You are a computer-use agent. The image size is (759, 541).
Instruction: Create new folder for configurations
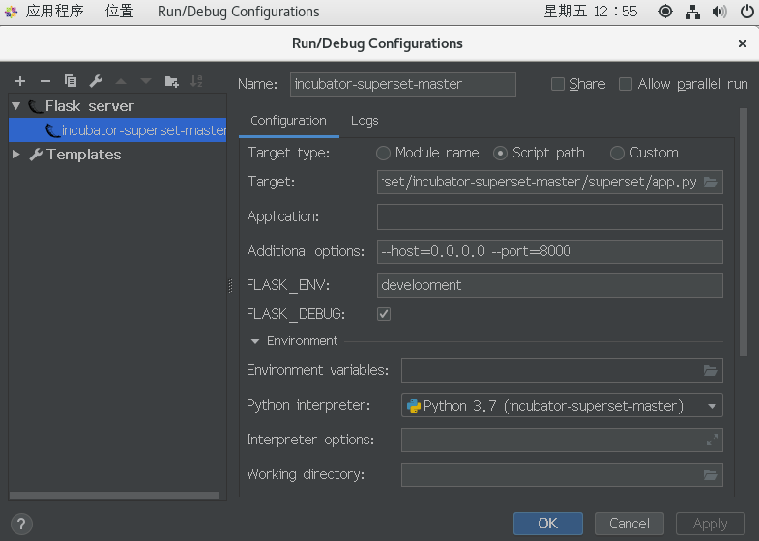pyautogui.click(x=171, y=81)
